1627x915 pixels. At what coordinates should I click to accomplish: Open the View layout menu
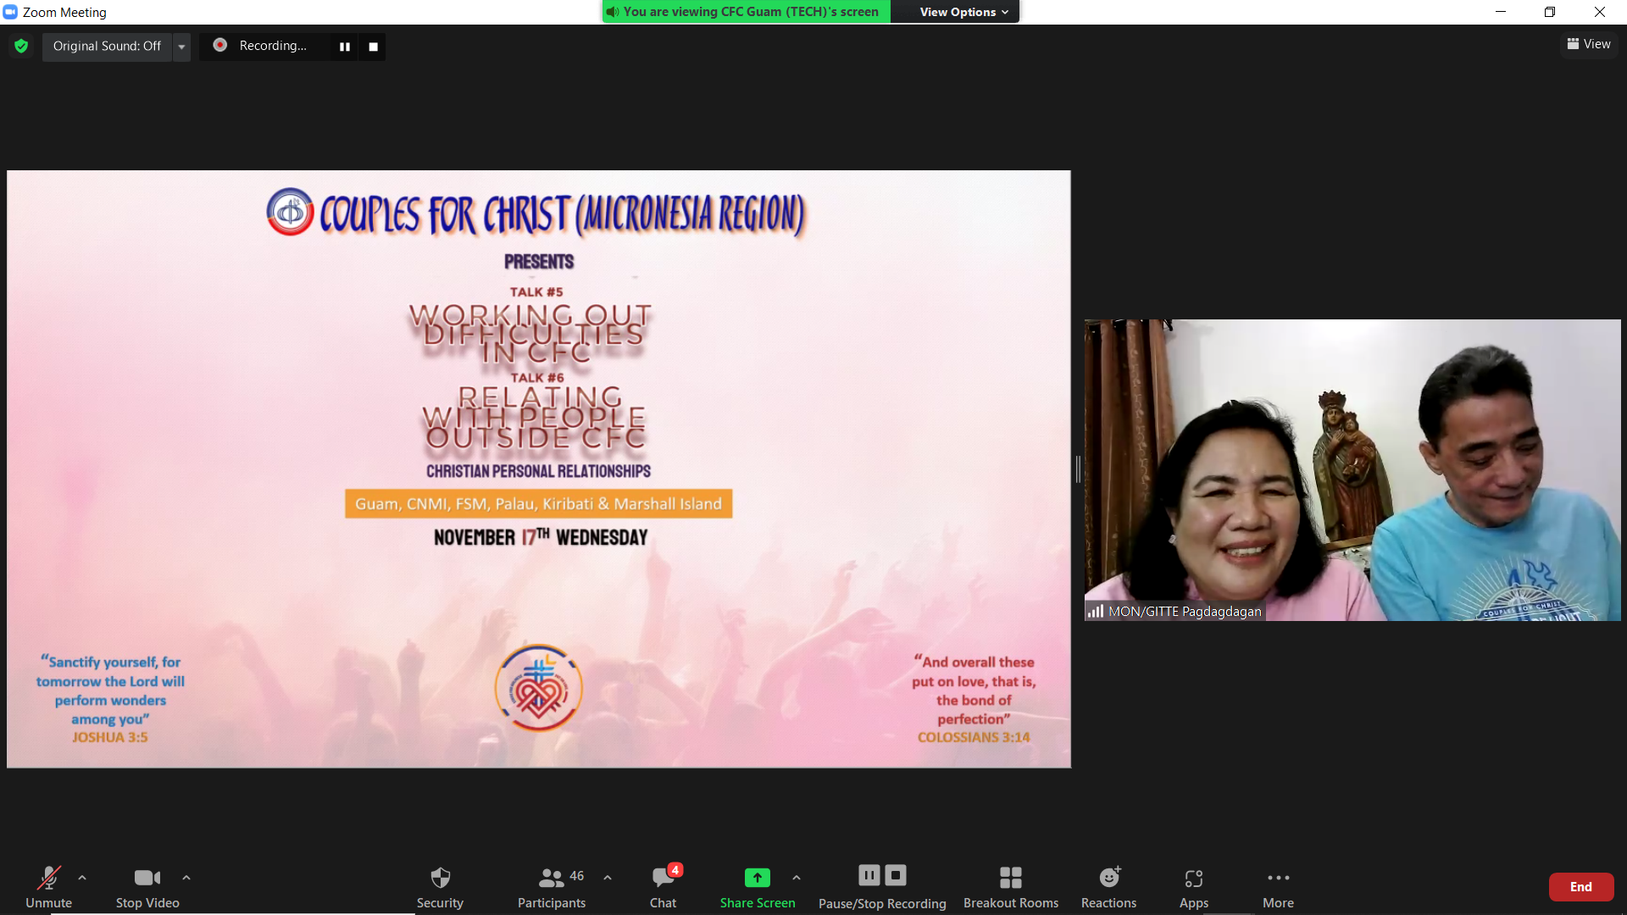pyautogui.click(x=1589, y=44)
